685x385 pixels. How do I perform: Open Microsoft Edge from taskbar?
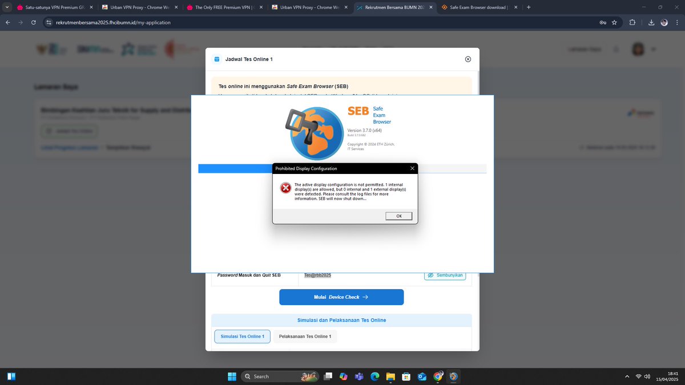click(375, 376)
